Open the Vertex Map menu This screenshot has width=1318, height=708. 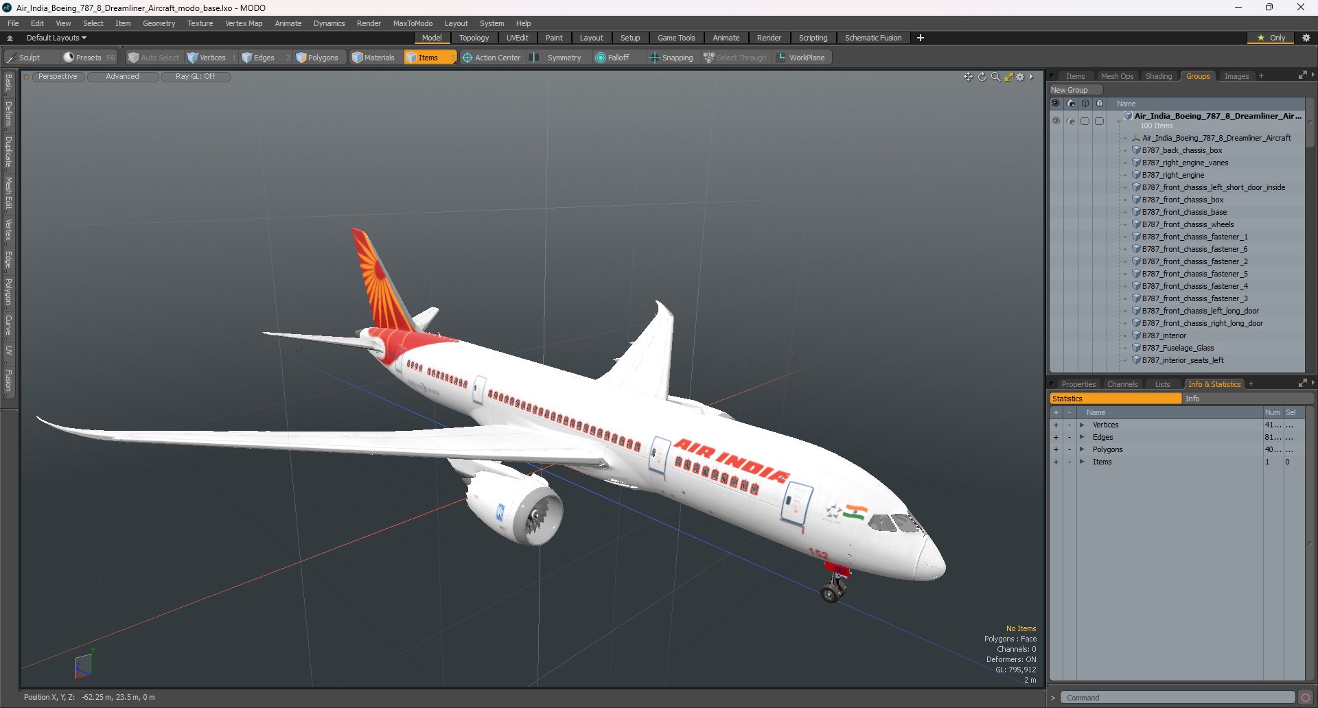pyautogui.click(x=244, y=23)
